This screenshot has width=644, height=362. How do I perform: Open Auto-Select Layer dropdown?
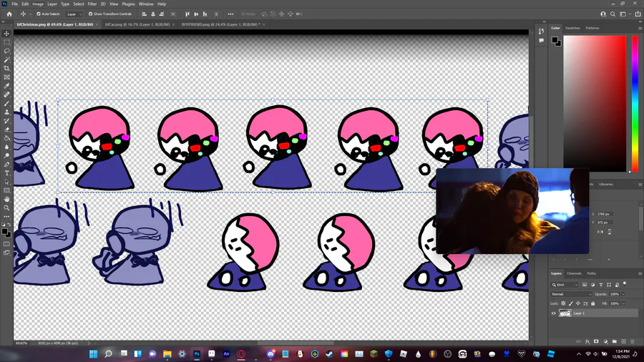[74, 14]
